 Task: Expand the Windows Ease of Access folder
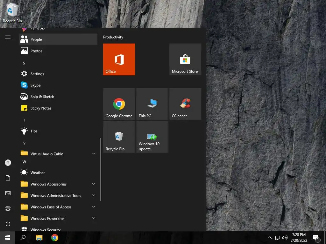click(58, 207)
